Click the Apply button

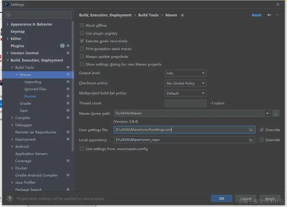click(270, 198)
